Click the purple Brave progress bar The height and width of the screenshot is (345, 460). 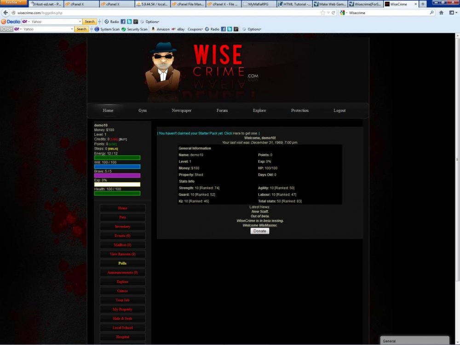[x=117, y=175]
